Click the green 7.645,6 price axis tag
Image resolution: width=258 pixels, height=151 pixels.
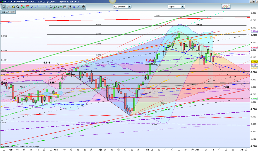point(254,99)
